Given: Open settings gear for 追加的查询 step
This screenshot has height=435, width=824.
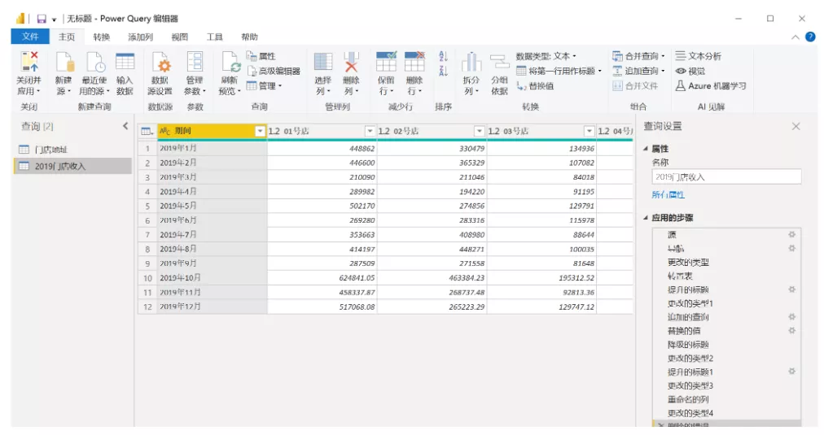Looking at the screenshot, I should [791, 316].
